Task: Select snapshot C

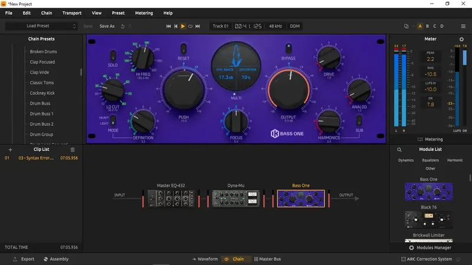Action: click(x=434, y=26)
